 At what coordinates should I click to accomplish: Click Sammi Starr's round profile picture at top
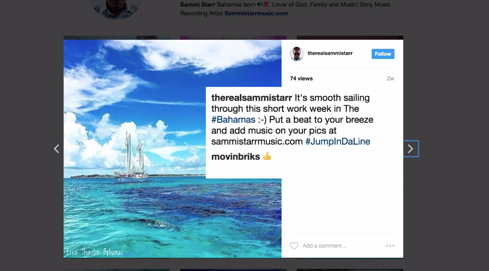click(116, 8)
